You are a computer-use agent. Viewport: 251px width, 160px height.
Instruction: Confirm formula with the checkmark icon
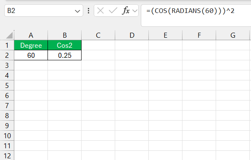coord(113,11)
